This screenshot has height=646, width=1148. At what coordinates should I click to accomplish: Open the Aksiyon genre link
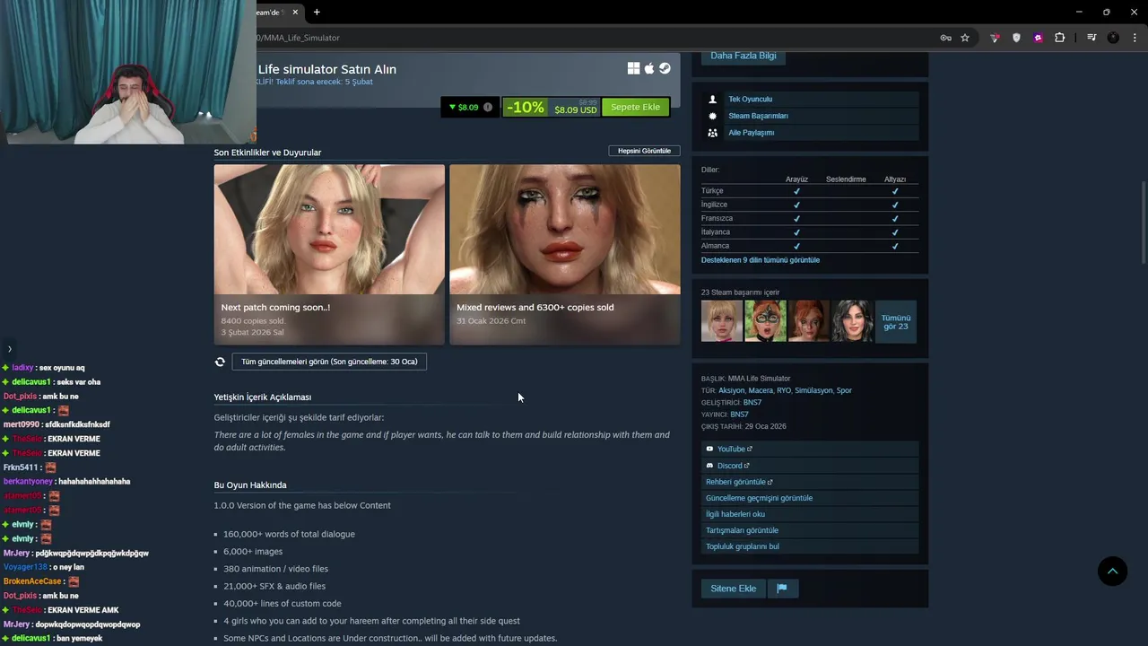[x=732, y=390]
